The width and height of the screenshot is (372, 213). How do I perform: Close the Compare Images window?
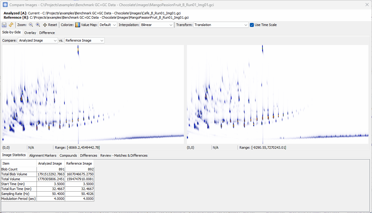point(367,5)
